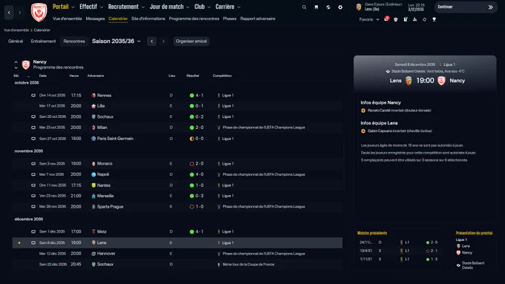
Task: Open the notifications icon with red badge
Action: coord(386,19)
